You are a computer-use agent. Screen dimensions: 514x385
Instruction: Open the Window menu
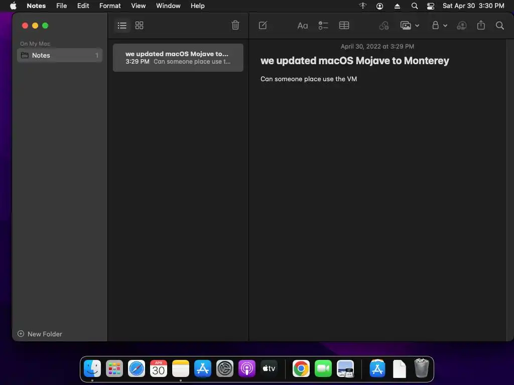click(168, 6)
